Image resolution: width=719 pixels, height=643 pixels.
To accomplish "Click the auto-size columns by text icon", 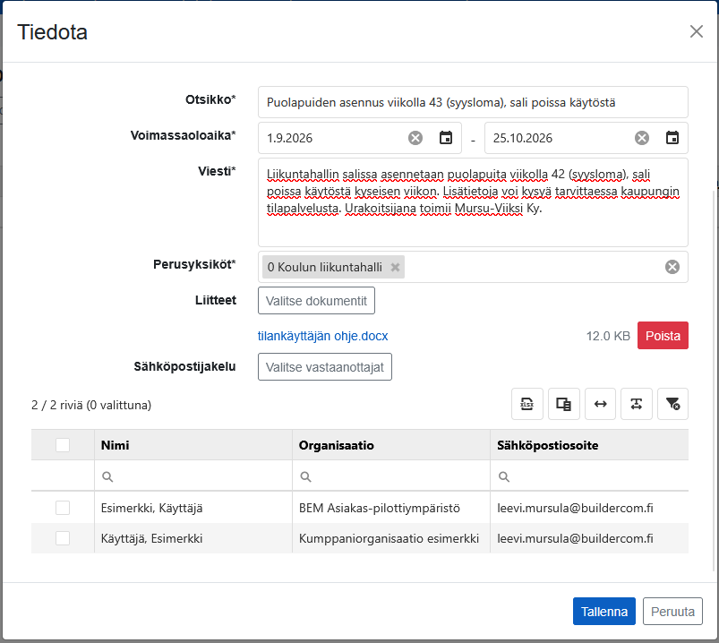I will (637, 404).
